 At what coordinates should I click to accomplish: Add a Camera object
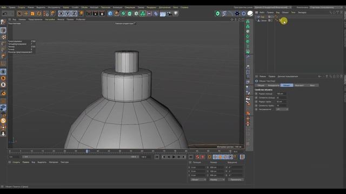[x=169, y=13]
